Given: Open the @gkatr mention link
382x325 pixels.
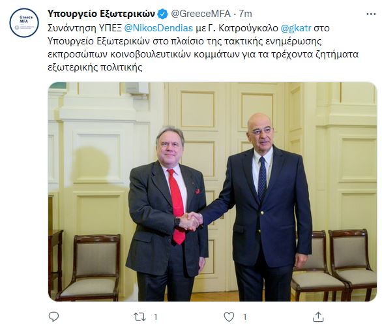Looking at the screenshot, I should [296, 28].
